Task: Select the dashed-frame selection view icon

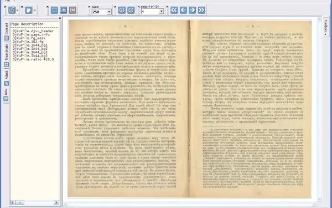Action: [54, 10]
